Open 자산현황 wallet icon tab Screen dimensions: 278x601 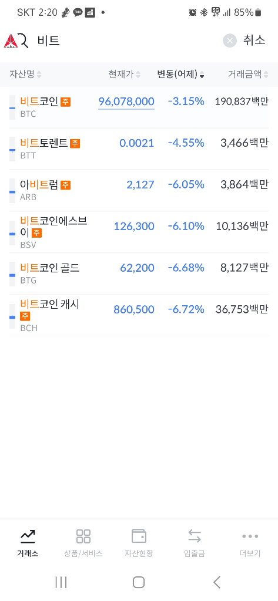[x=139, y=536]
